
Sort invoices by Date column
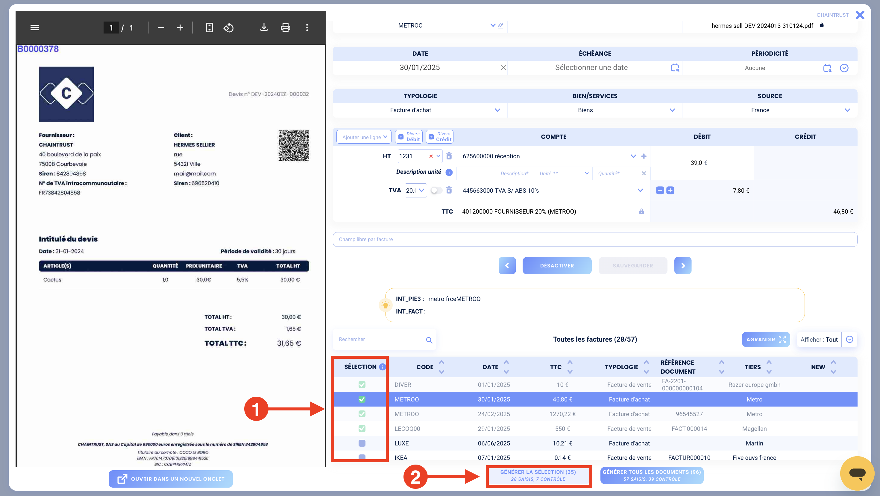506,367
